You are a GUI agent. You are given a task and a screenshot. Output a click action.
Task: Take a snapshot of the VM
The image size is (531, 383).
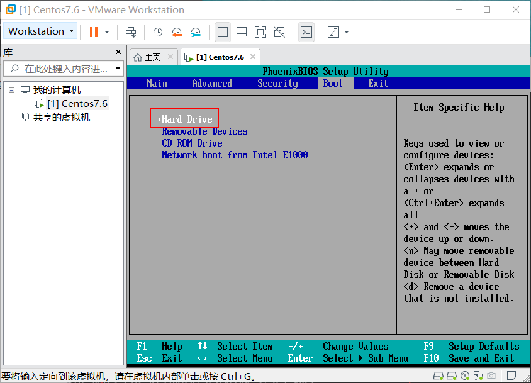(x=157, y=32)
